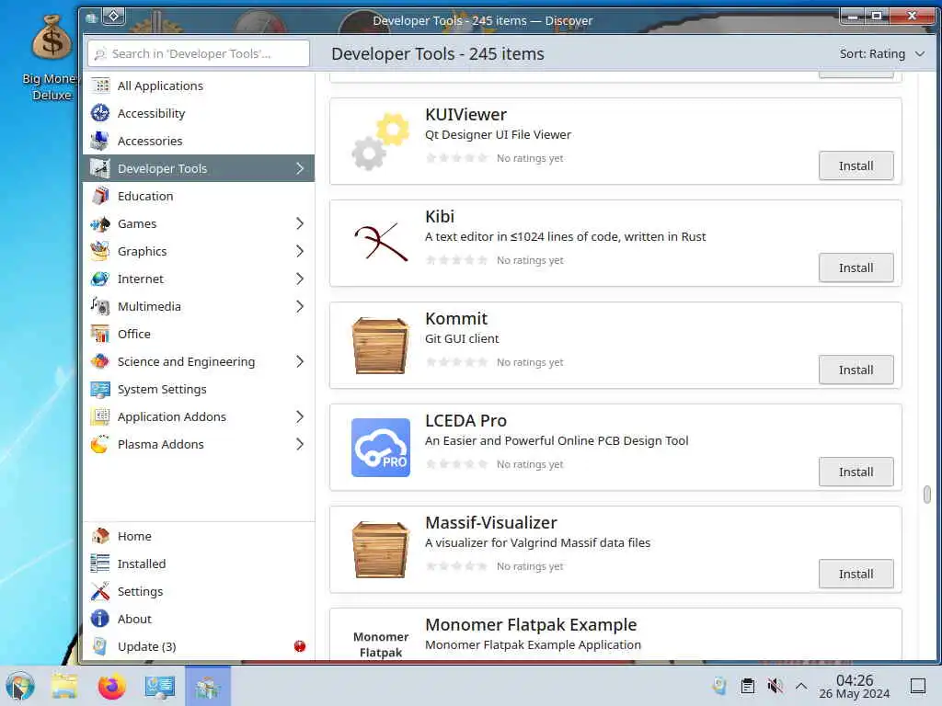Viewport: 942px width, 706px height.
Task: Click the application list scrollbar handle
Action: (927, 495)
